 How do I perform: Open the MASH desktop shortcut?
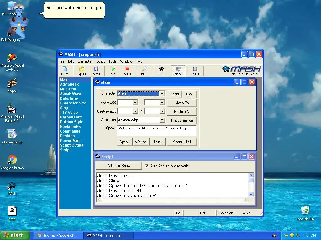coord(12,188)
